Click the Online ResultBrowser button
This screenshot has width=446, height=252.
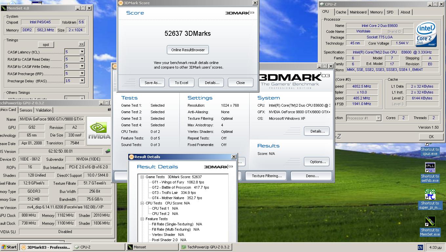click(x=188, y=50)
